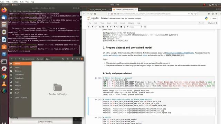This screenshot has height=124, width=221.
Task: Restart the kernel with circular arrow
Action: 124,27
